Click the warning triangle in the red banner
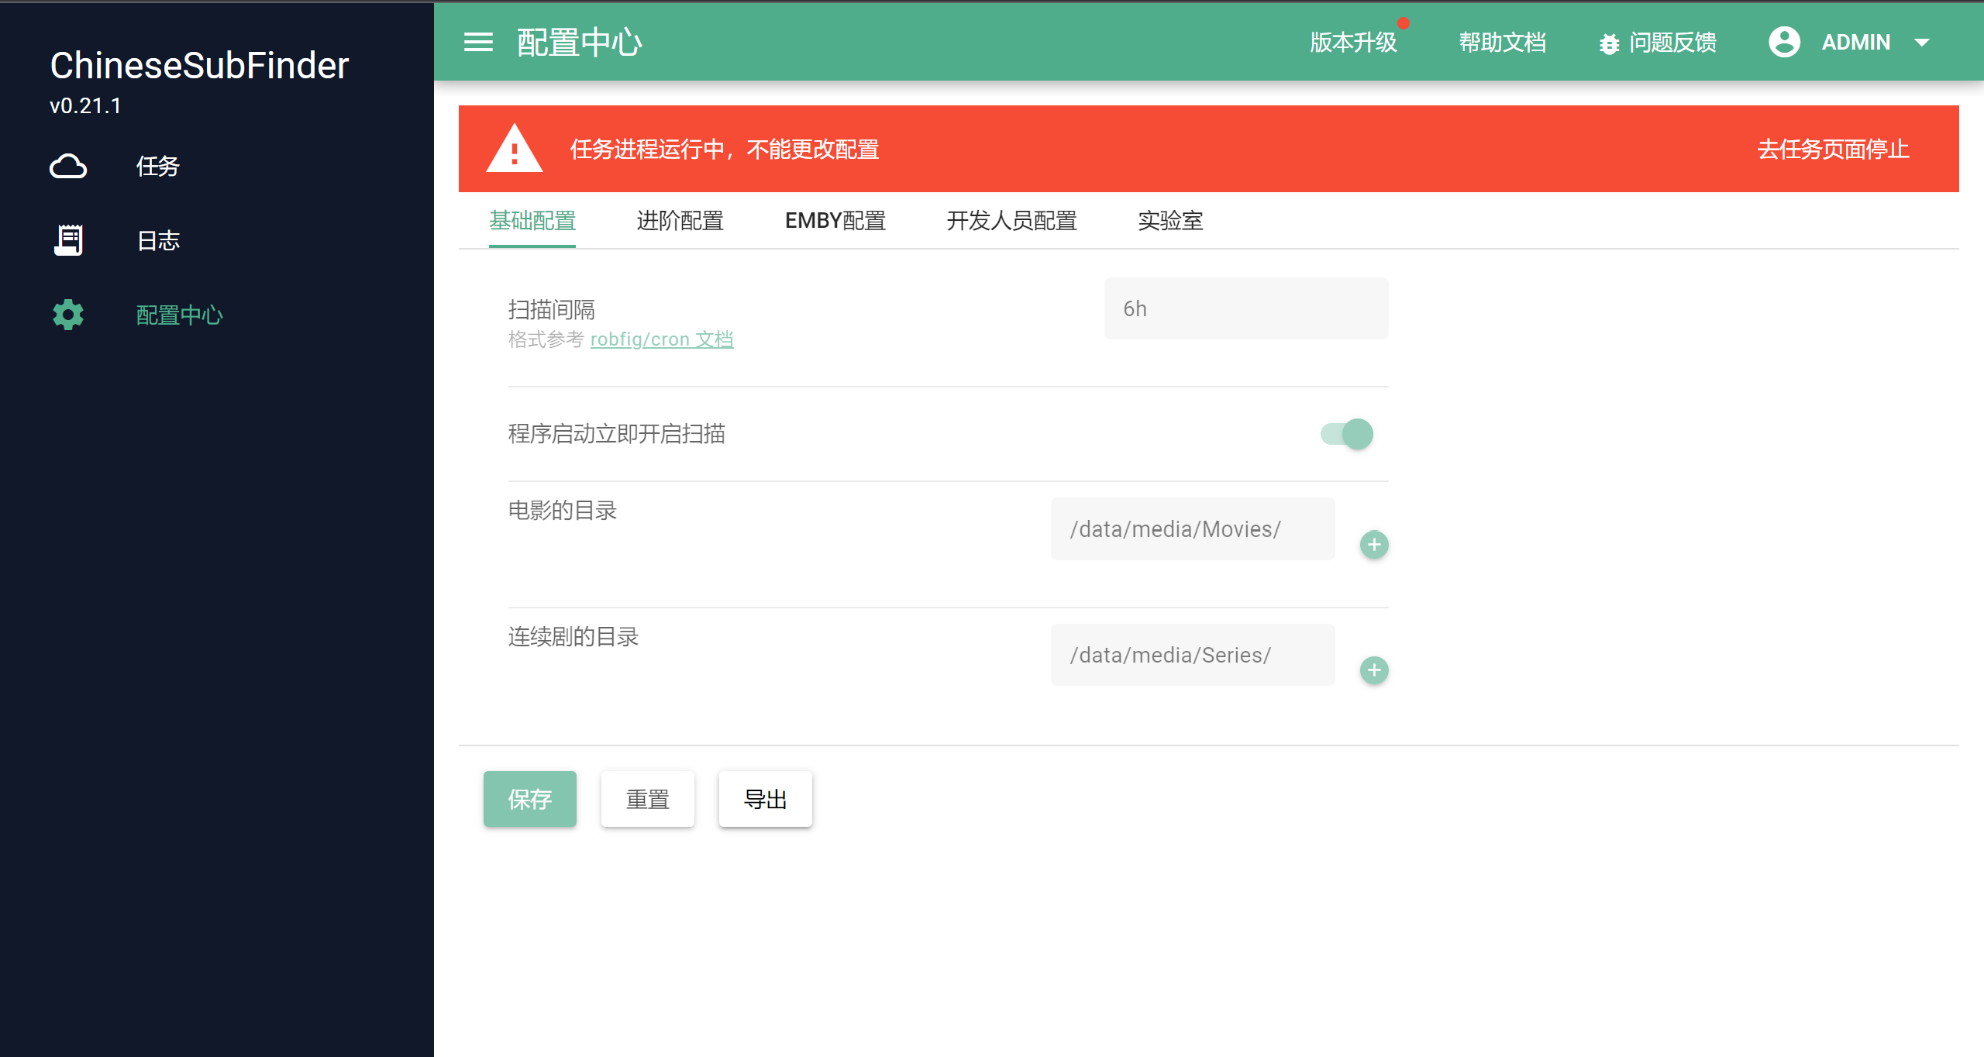 (514, 149)
